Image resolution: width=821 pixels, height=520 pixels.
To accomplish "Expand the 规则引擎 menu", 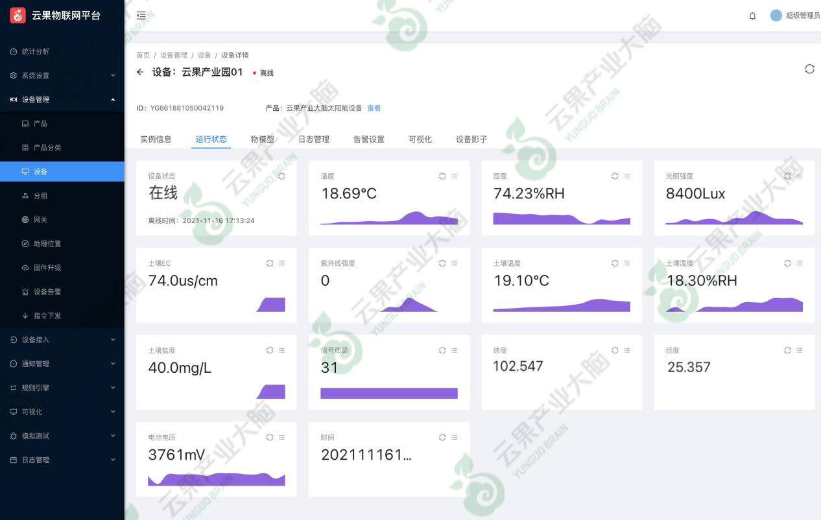I will [x=62, y=388].
